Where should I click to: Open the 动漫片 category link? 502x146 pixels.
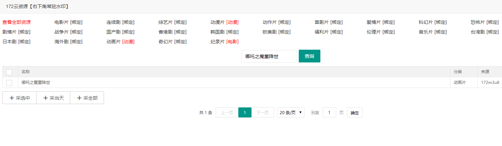[217, 22]
